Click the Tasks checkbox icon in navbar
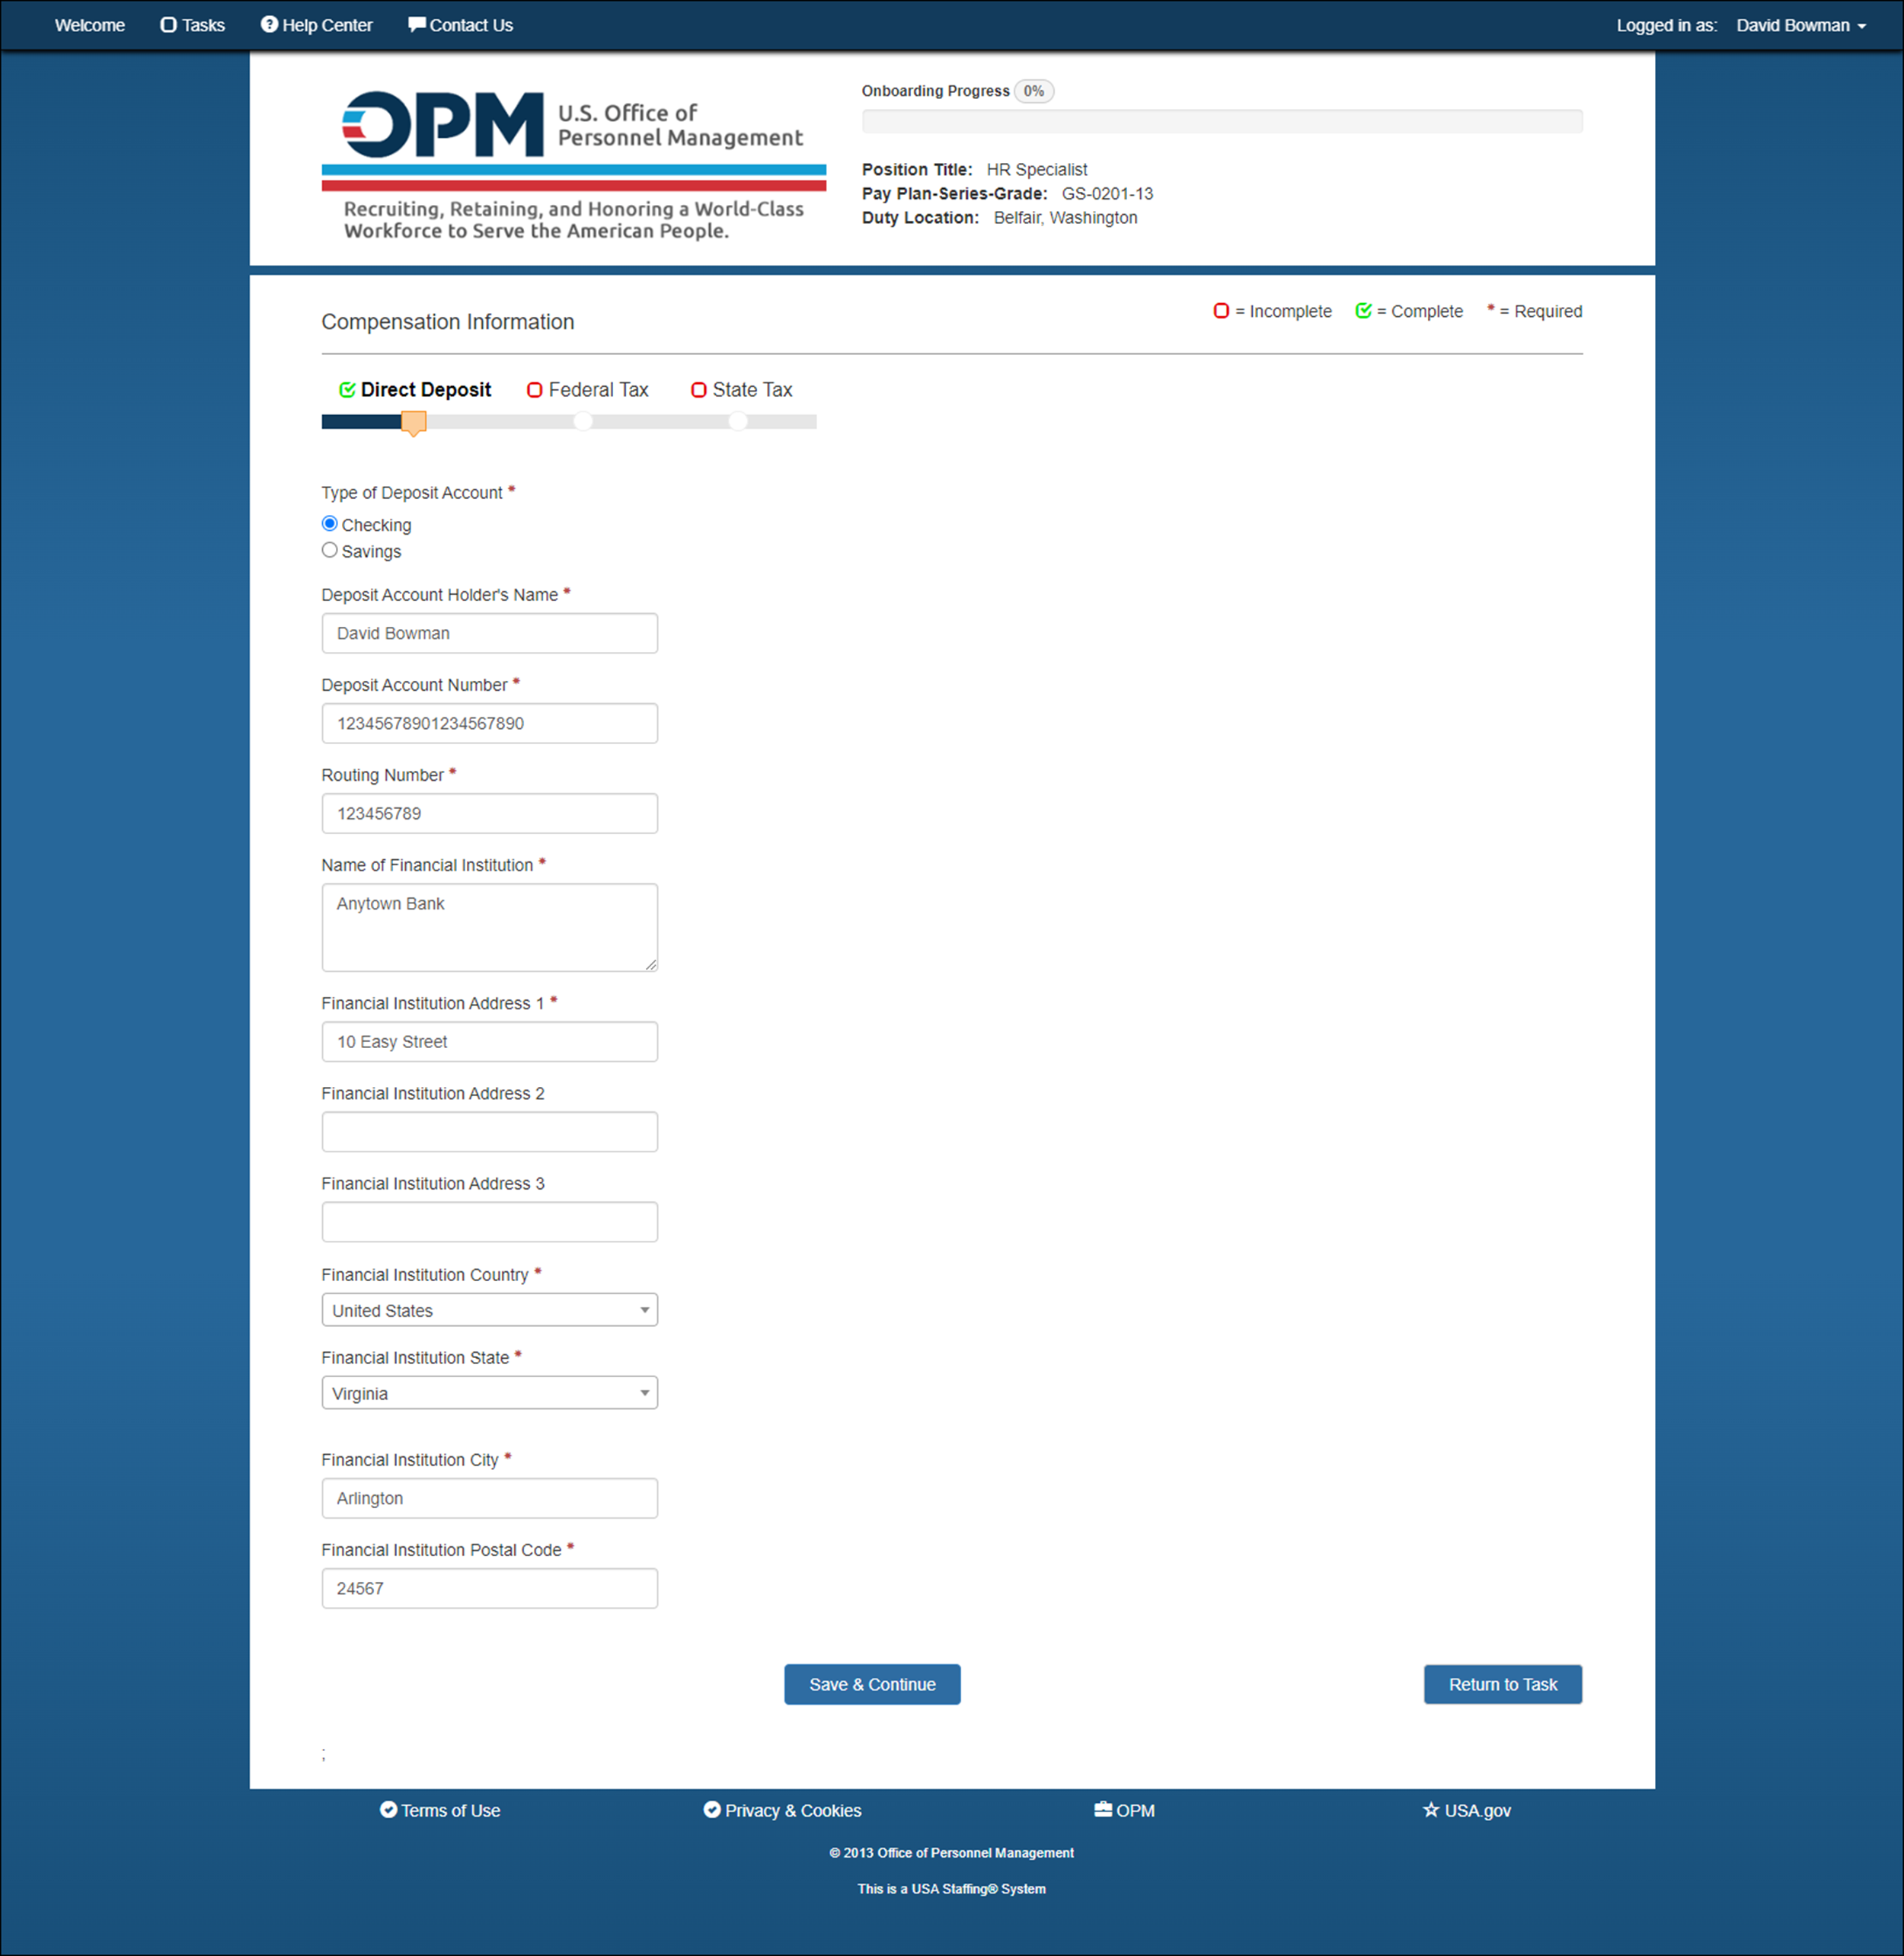The width and height of the screenshot is (1904, 1956). tap(168, 25)
